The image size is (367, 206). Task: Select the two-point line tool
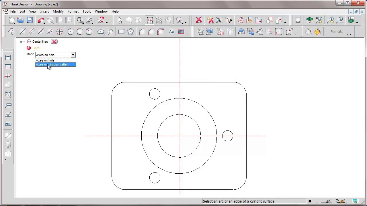pyautogui.click(x=22, y=31)
